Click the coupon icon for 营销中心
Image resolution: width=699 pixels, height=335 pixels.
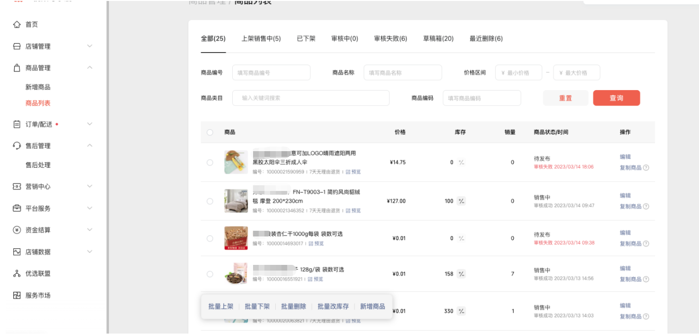[17, 187]
